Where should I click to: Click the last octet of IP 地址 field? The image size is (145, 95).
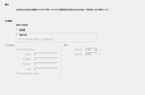[x=55, y=54]
